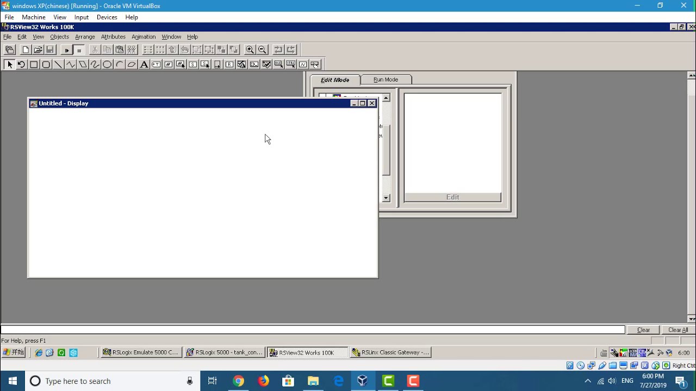
Task: Select the Text tool letter A
Action: (144, 64)
